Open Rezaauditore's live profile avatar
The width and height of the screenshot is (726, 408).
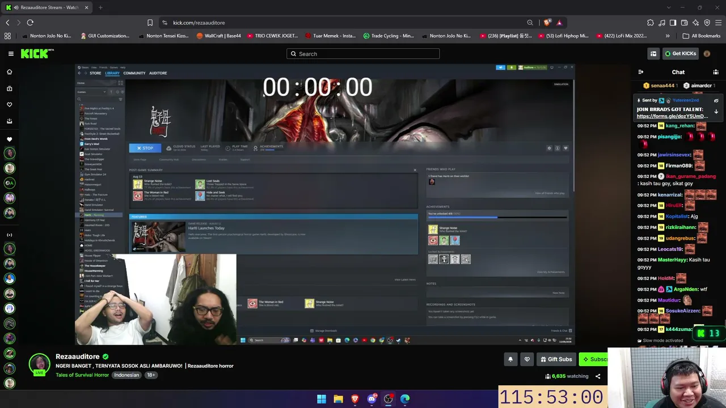pos(39,364)
